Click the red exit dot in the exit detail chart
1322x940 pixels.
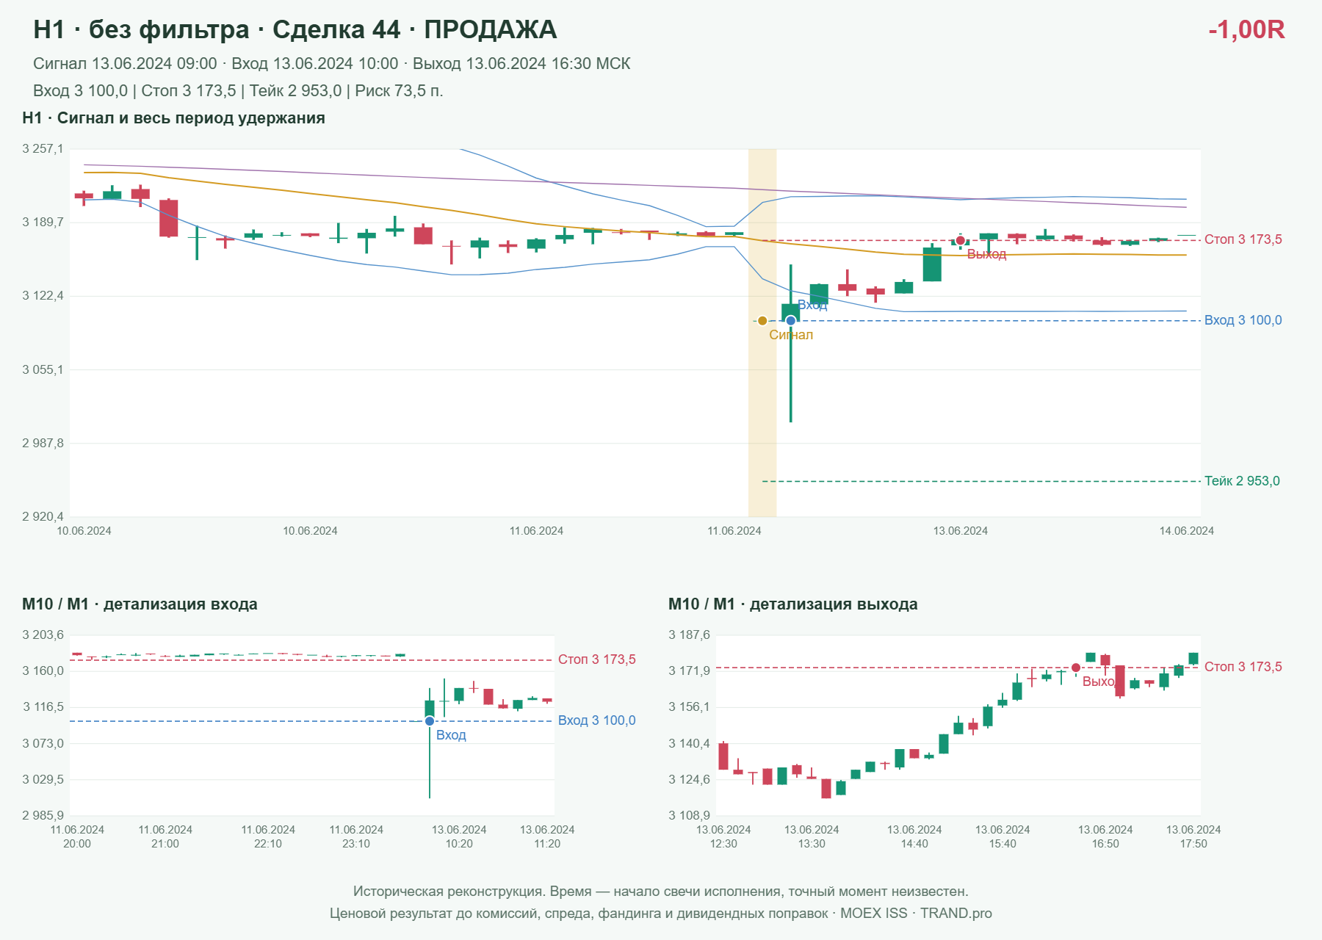click(1076, 668)
